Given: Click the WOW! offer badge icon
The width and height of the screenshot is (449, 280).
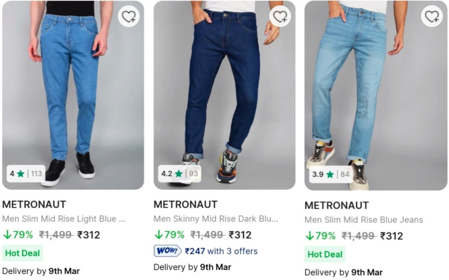Looking at the screenshot, I should pyautogui.click(x=168, y=251).
